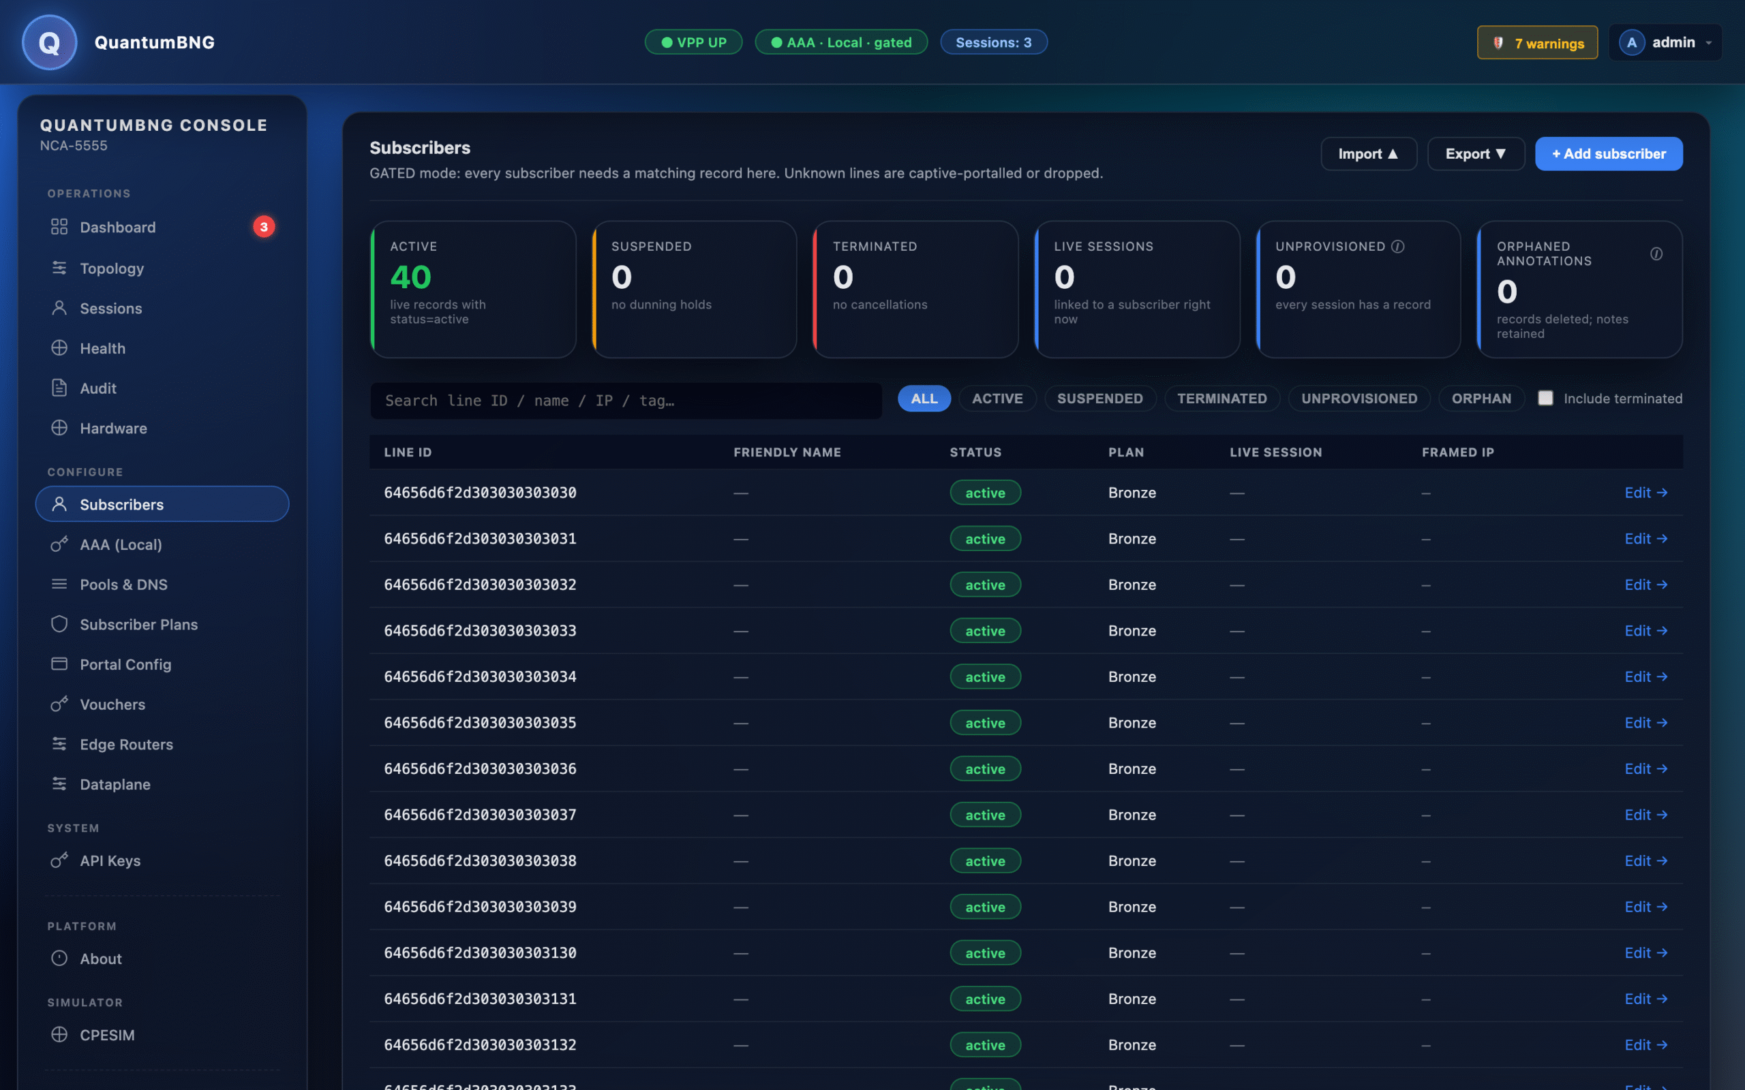Open the admin user dropdown arrow
Image resolution: width=1745 pixels, height=1090 pixels.
tap(1708, 43)
